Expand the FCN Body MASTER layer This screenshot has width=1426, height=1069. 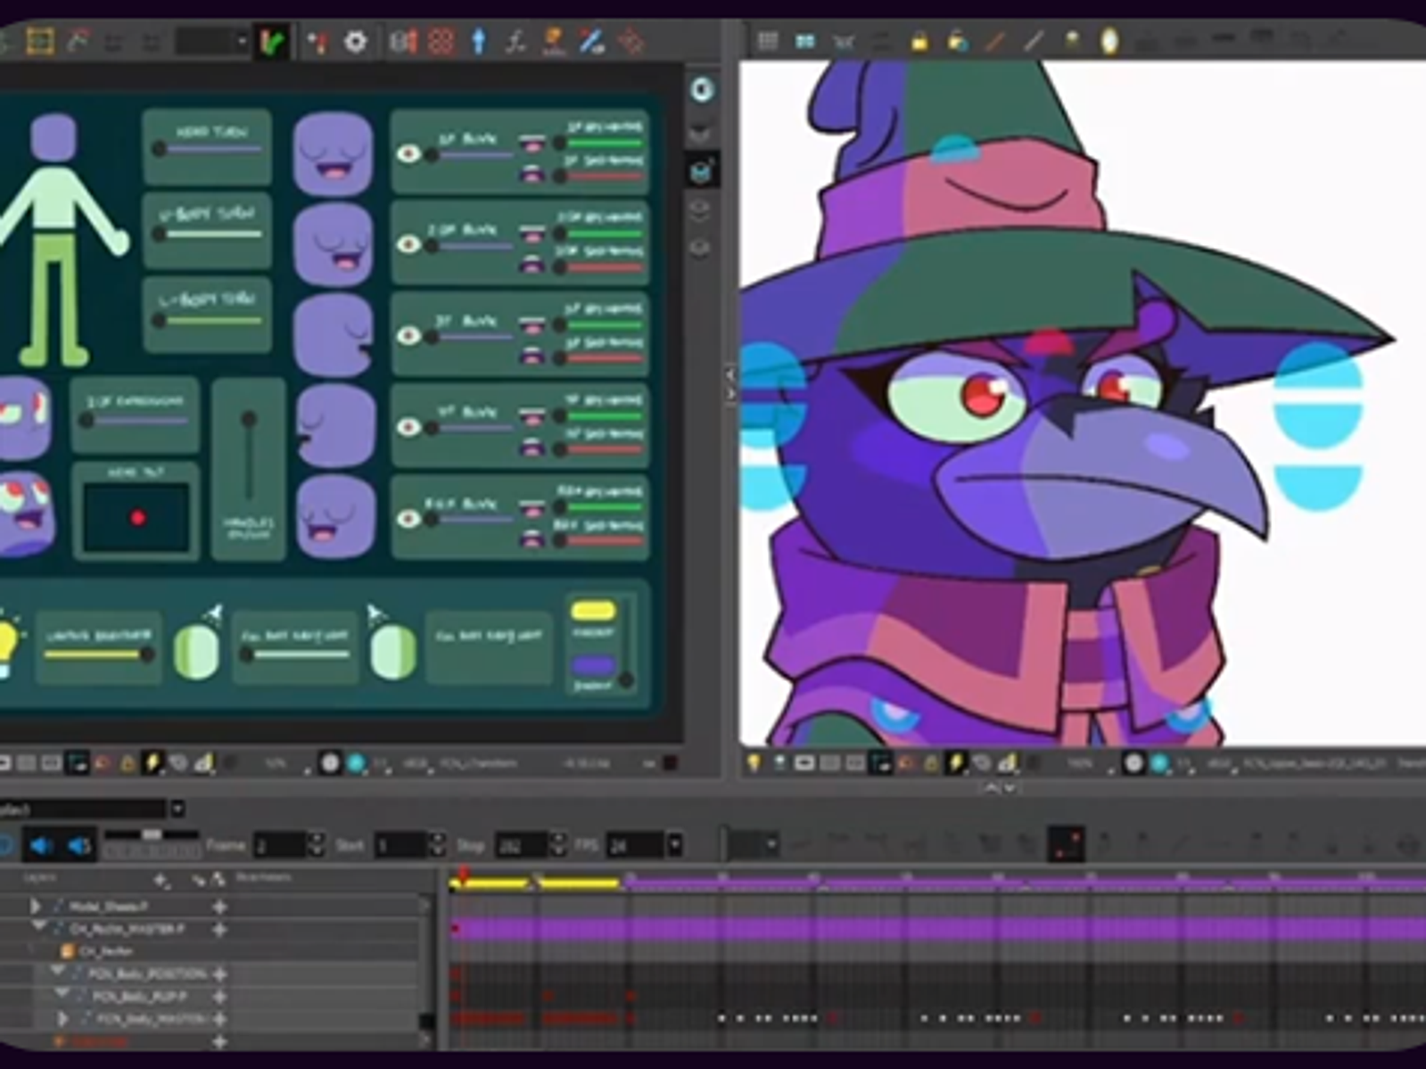62,1018
